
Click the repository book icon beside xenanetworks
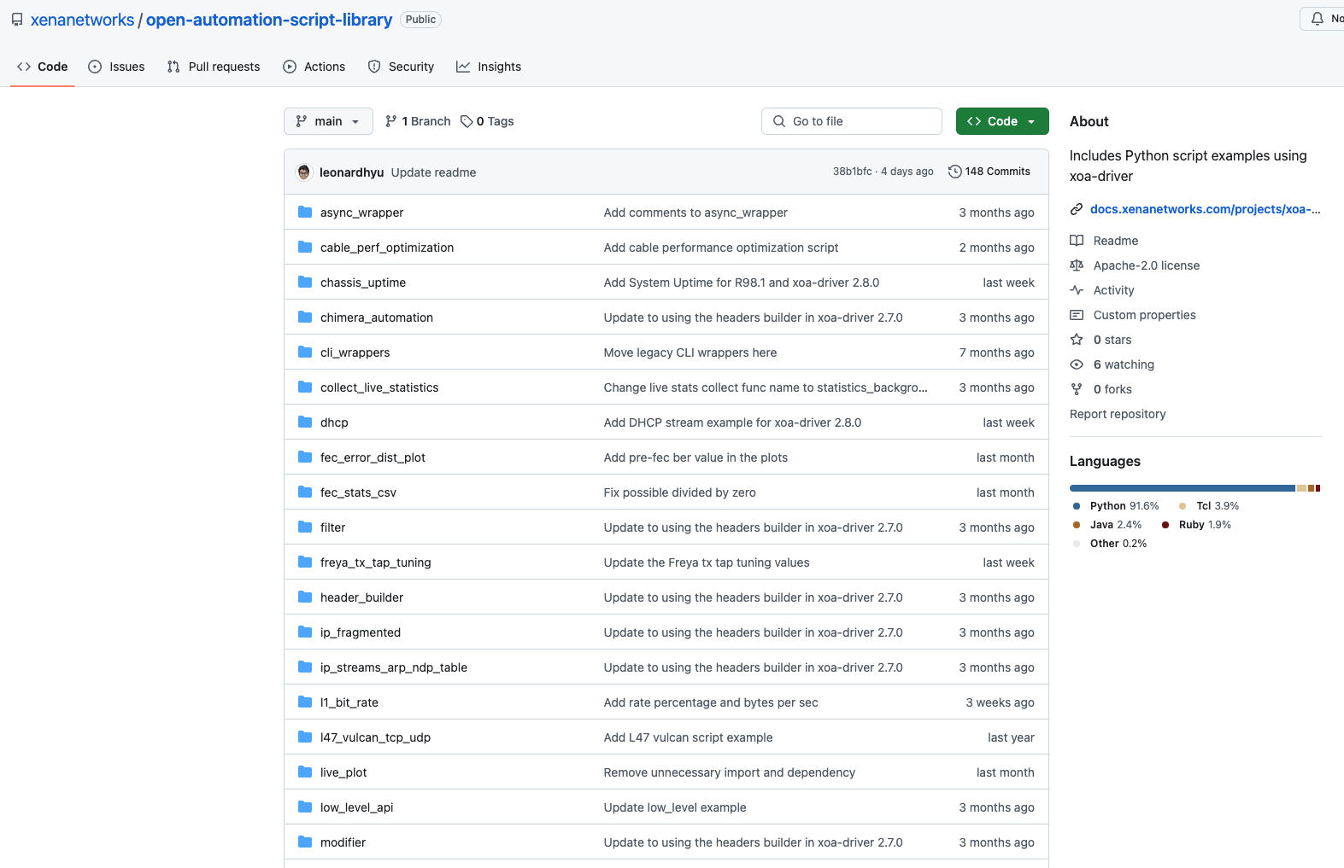17,20
